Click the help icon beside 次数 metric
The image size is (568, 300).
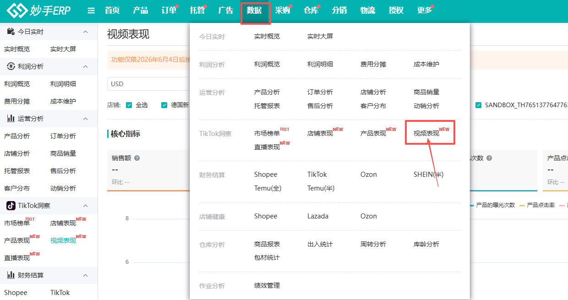click(489, 158)
